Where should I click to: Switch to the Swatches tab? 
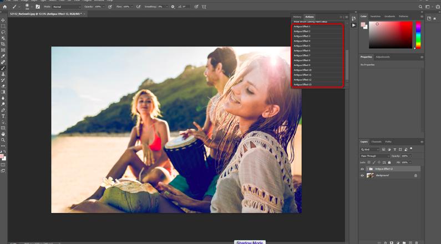(375, 17)
